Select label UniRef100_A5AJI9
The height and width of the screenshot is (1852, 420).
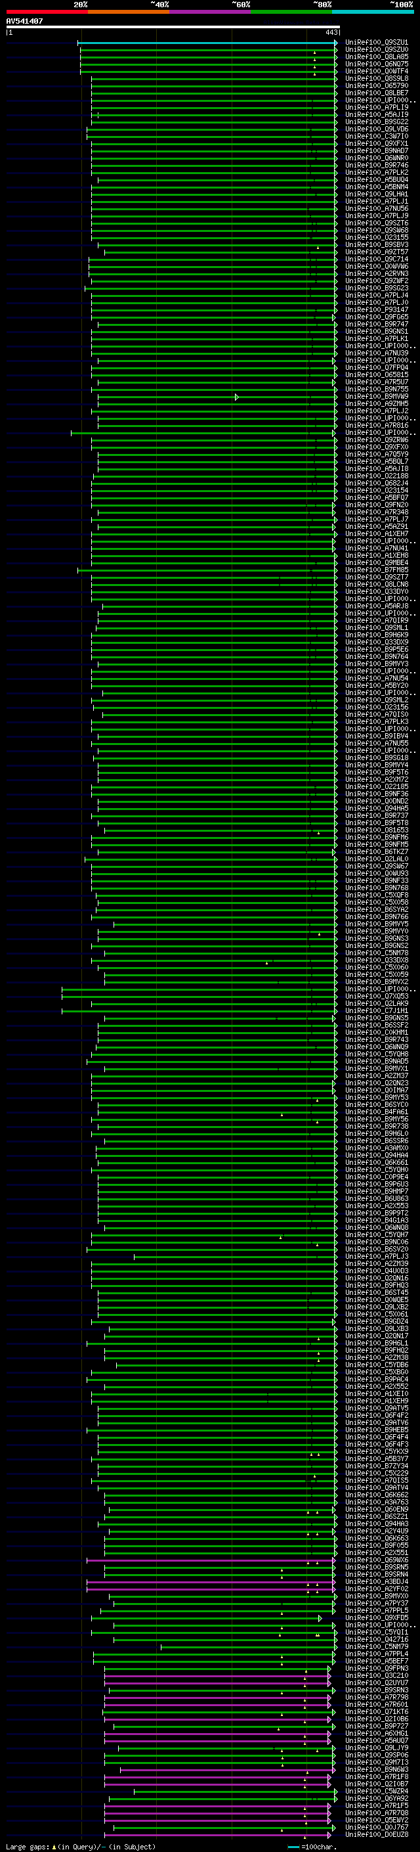pos(377,115)
